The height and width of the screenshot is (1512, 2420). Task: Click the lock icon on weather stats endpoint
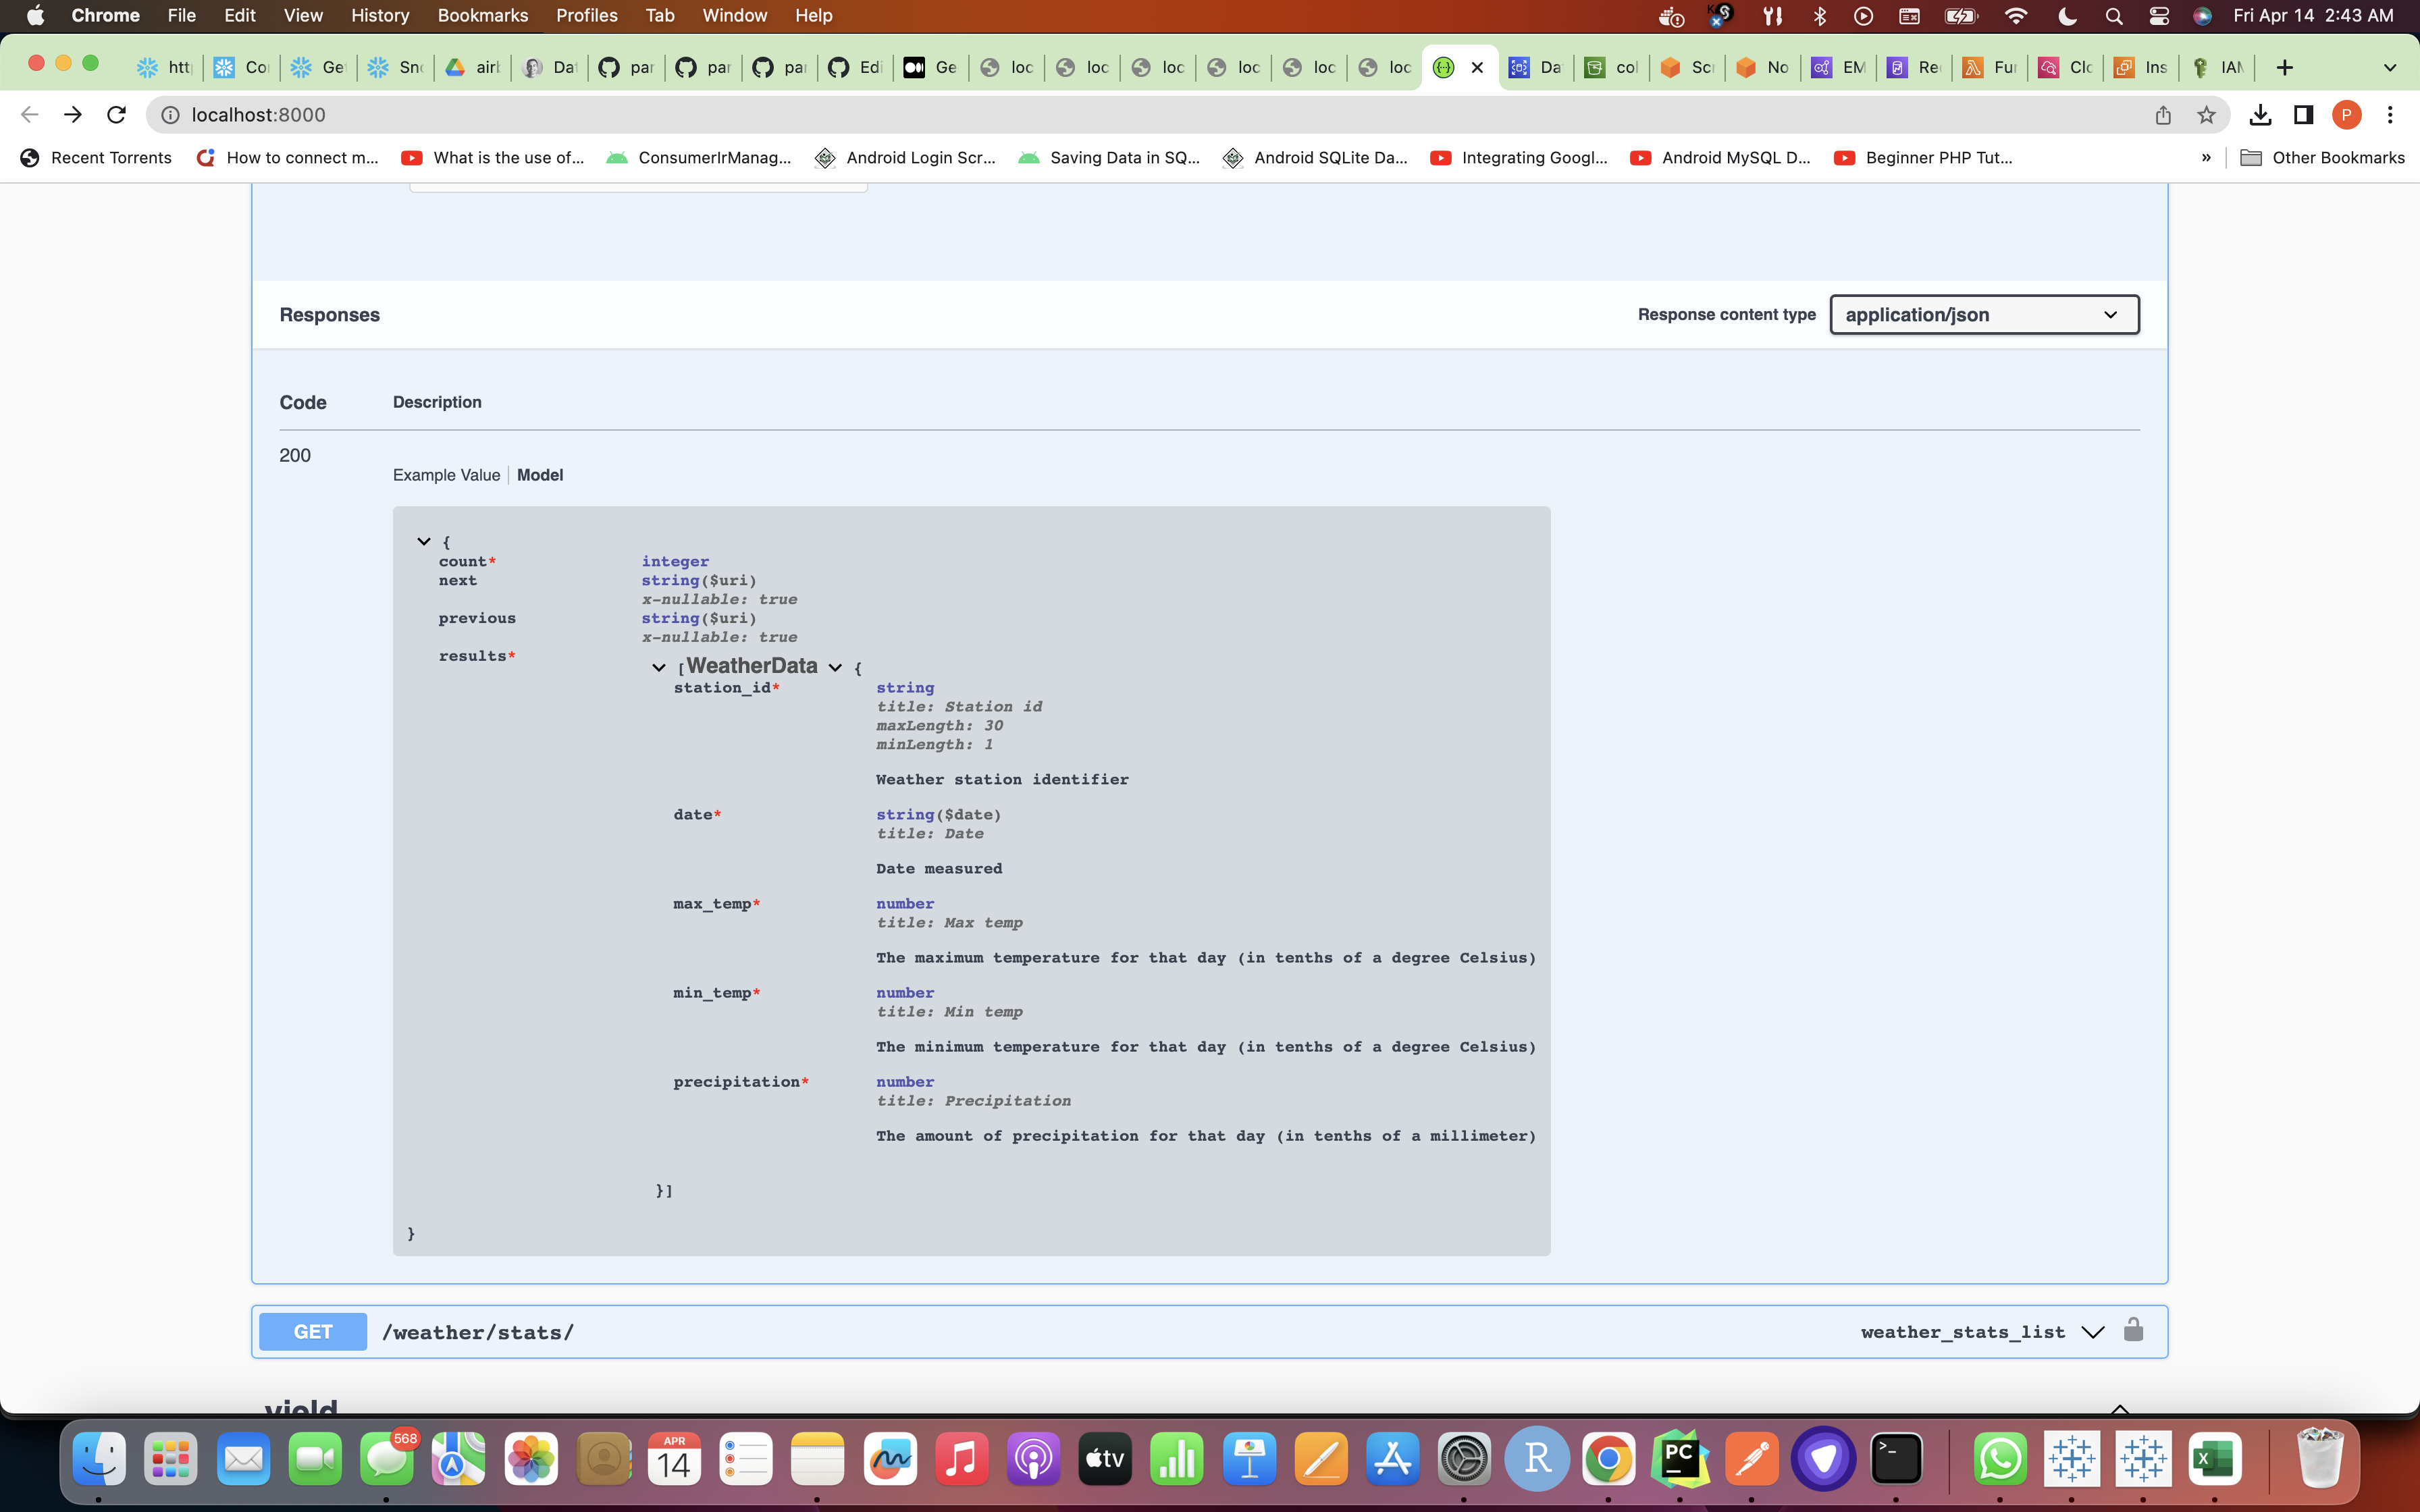(x=2133, y=1330)
